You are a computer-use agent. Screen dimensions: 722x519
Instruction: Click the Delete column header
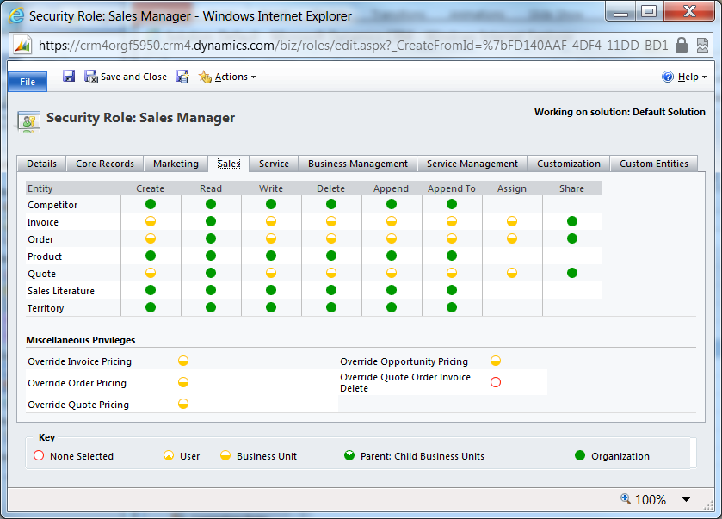(330, 188)
